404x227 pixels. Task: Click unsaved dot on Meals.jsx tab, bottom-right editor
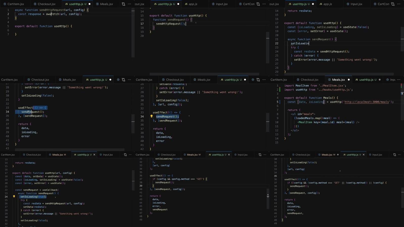coord(338,155)
